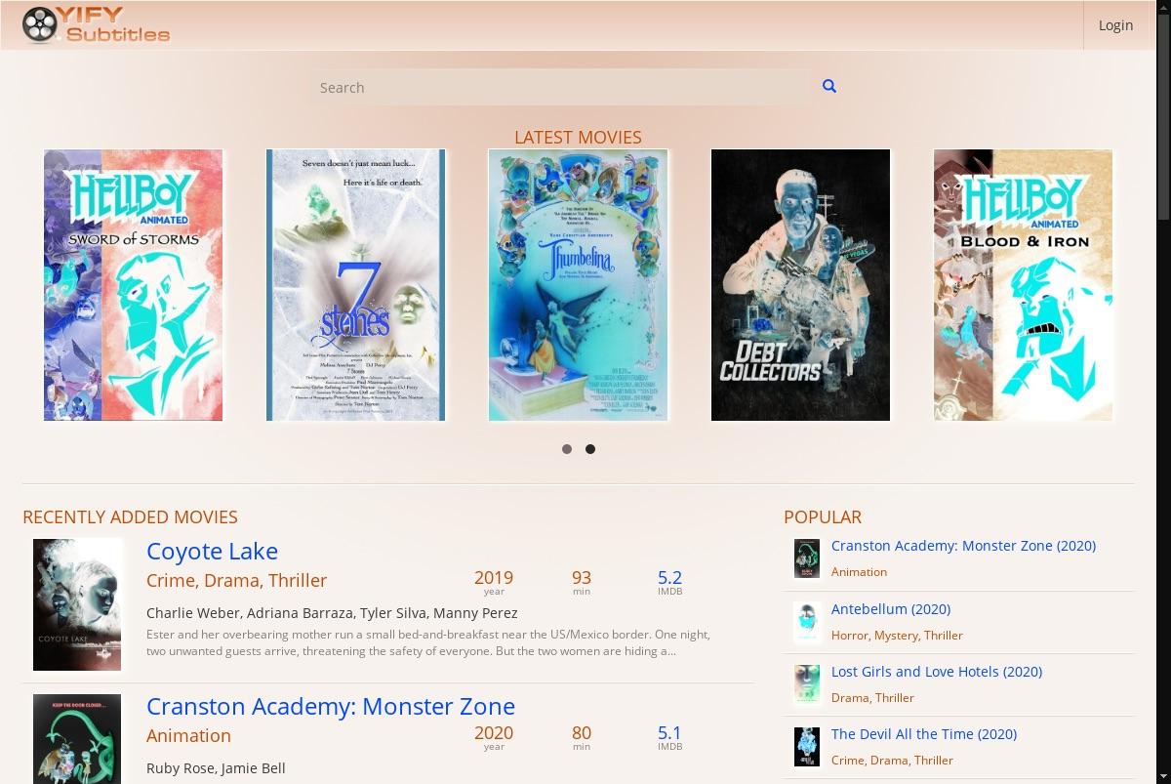Click Drama, Thriller under Lost Girls
Screen dimensions: 1171x784
[x=872, y=697]
